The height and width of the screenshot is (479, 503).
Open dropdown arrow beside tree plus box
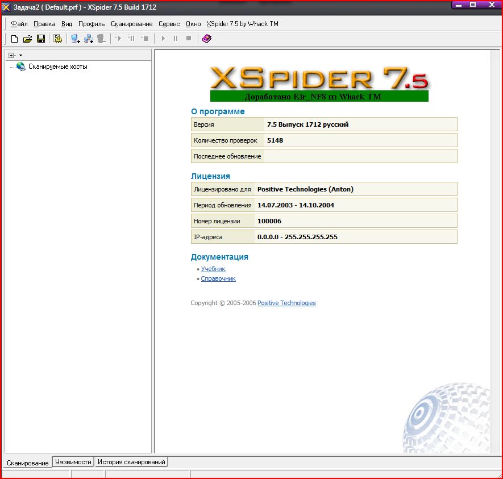pos(21,56)
